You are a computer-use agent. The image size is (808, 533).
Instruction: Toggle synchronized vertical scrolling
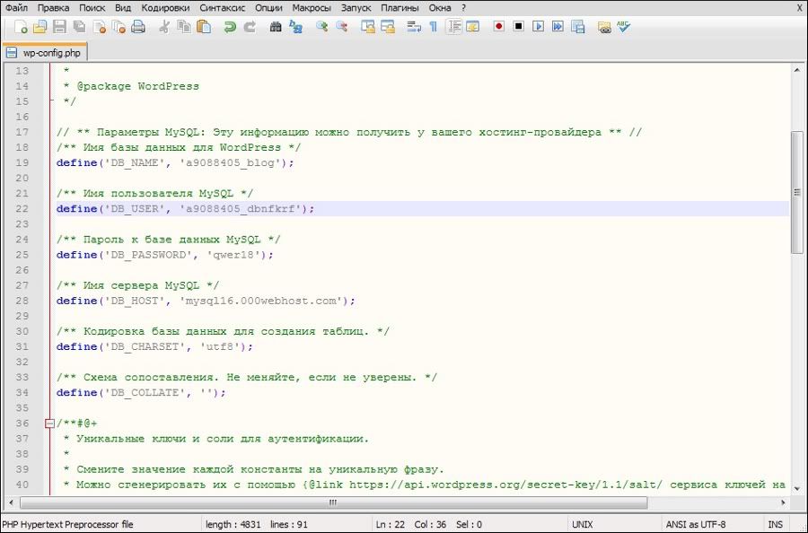pos(368,27)
